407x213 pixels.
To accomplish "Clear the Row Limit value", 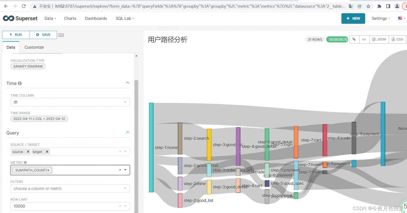I will (120, 206).
